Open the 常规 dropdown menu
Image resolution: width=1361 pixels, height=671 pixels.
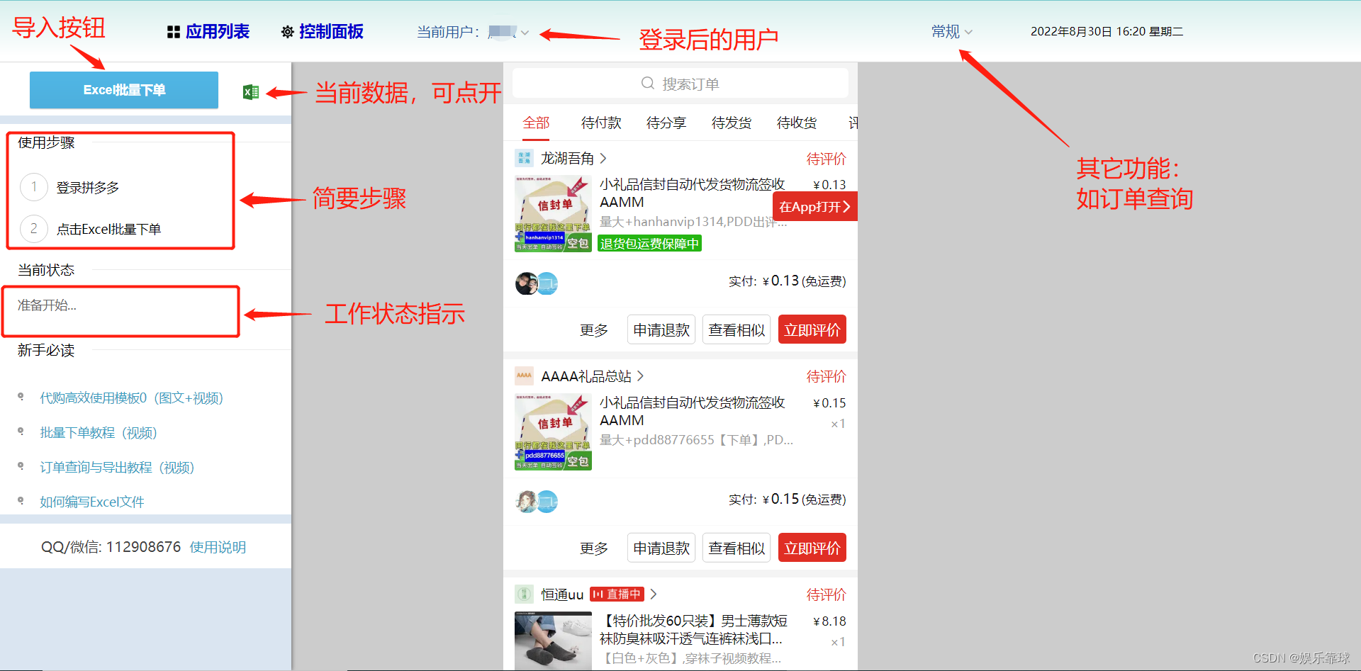click(x=952, y=32)
